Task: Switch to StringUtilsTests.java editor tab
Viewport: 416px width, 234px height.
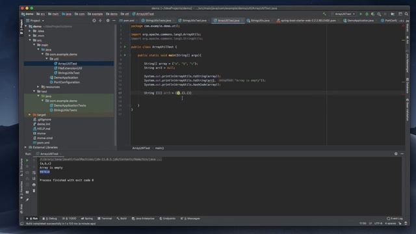Action: (157, 20)
